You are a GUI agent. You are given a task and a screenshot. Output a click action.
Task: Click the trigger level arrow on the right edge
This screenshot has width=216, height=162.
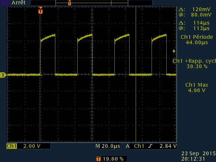(174, 51)
